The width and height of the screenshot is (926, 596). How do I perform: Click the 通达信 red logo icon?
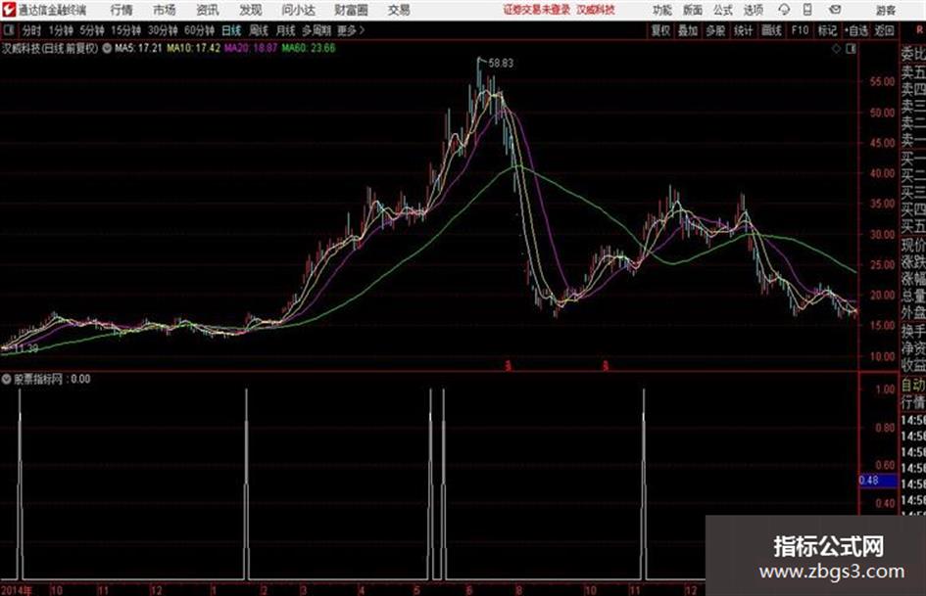click(x=8, y=10)
